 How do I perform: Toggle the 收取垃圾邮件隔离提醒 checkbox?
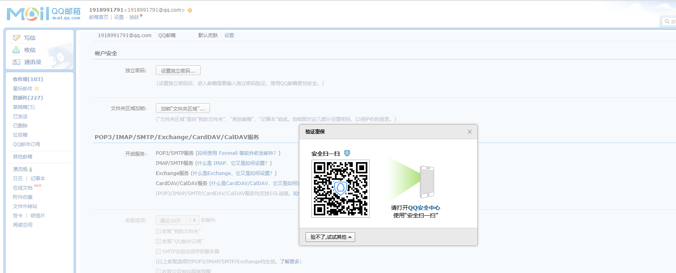pyautogui.click(x=159, y=271)
